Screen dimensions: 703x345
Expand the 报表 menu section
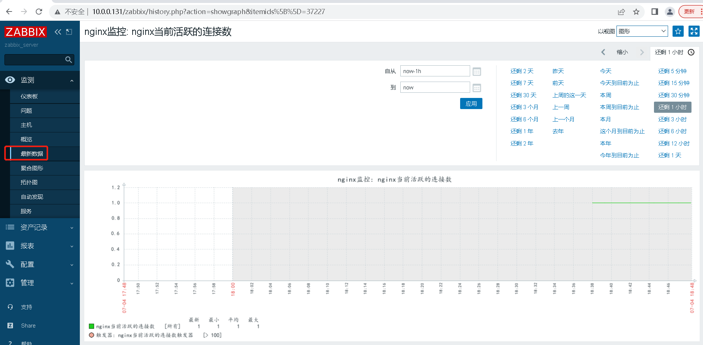pos(72,246)
